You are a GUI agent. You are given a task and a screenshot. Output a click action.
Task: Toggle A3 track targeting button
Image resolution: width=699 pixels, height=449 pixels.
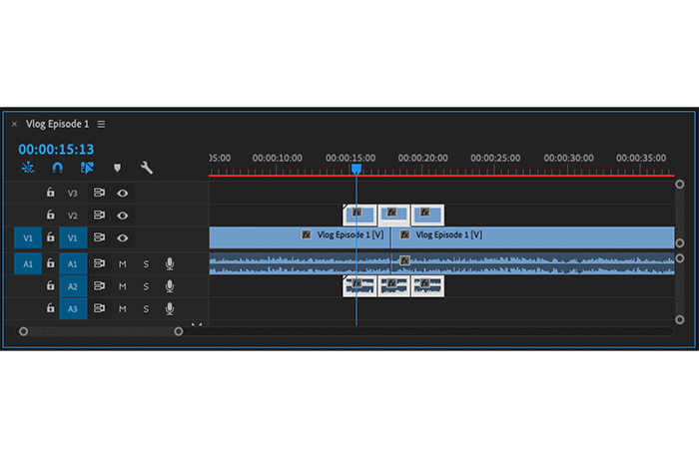coord(73,308)
